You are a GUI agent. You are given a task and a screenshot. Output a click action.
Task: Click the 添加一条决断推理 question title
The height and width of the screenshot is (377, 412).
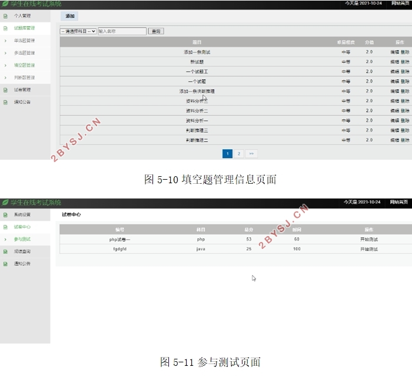tap(197, 91)
